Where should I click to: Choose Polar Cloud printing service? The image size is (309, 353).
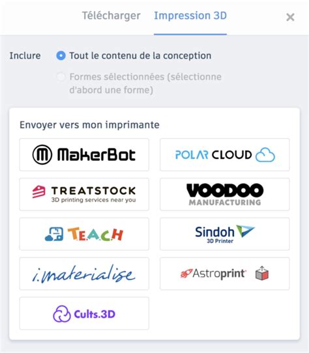[225, 154]
